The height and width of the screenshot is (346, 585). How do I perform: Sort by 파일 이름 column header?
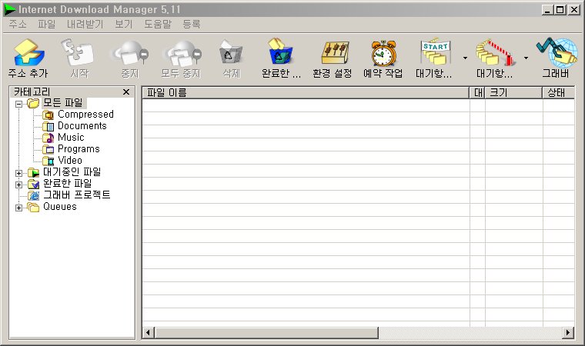click(x=306, y=92)
